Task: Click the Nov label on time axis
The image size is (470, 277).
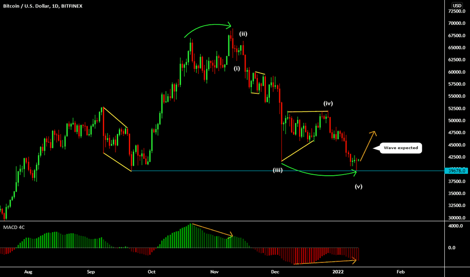Action: pyautogui.click(x=214, y=272)
